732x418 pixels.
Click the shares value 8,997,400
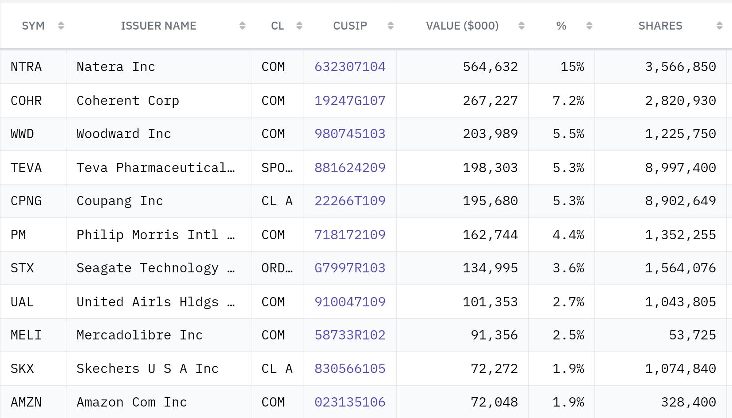(x=680, y=168)
